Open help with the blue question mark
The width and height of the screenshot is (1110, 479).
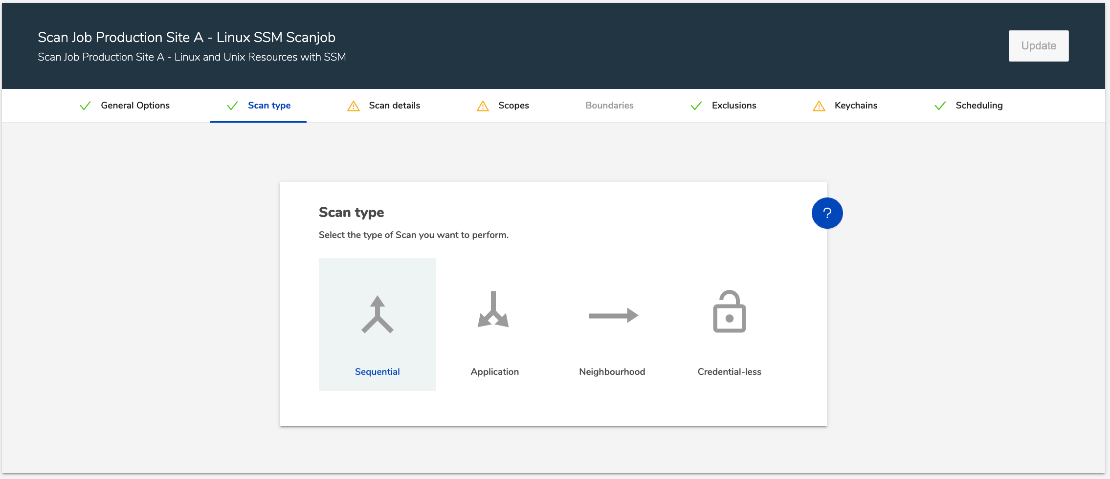[827, 213]
